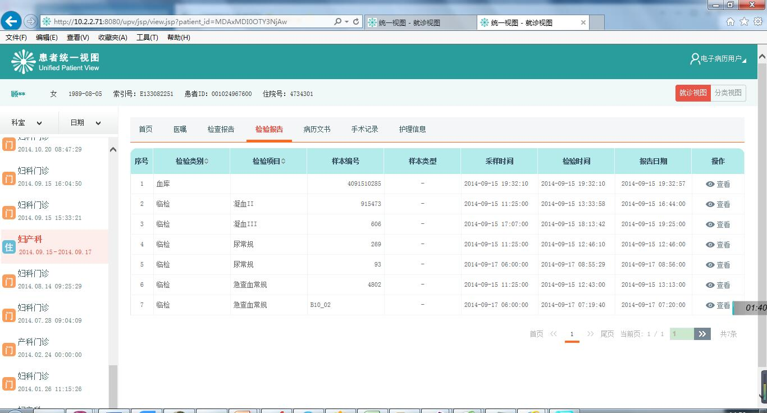Click the inpatient 住 icon for 妇产科
Image resolution: width=767 pixels, height=413 pixels.
[8, 247]
